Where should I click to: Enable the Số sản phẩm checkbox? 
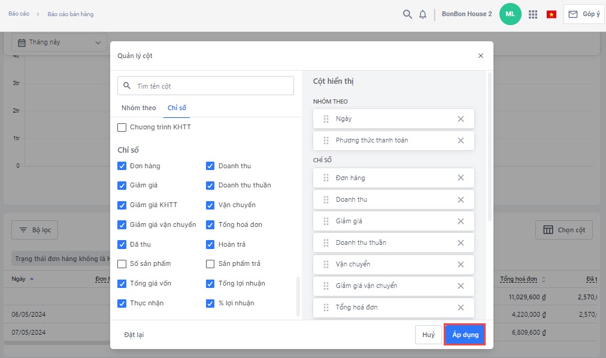(x=122, y=264)
